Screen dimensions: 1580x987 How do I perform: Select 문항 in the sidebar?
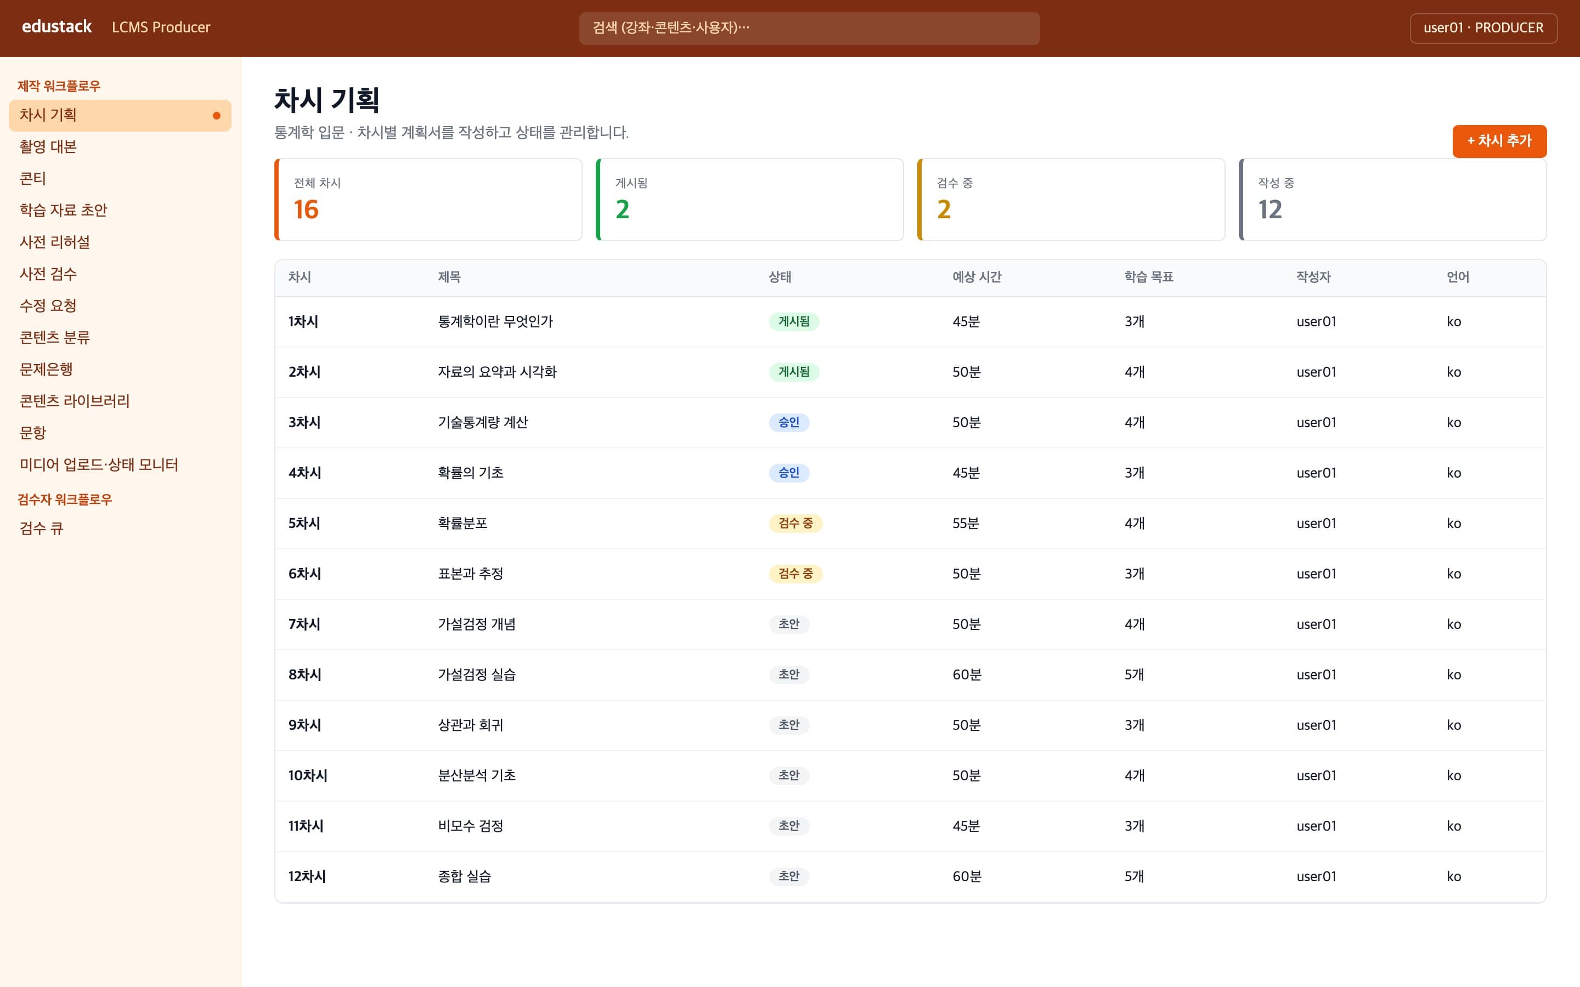[120, 433]
